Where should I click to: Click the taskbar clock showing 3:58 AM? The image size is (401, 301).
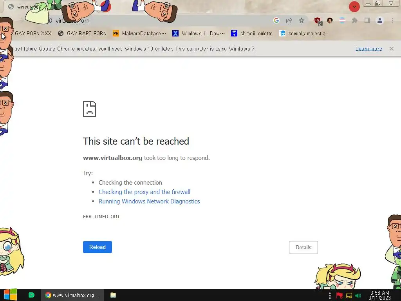pos(379,295)
